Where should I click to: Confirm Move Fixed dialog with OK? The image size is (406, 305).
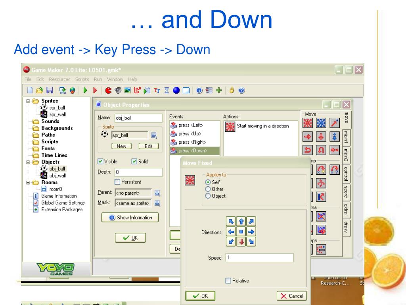click(x=200, y=296)
